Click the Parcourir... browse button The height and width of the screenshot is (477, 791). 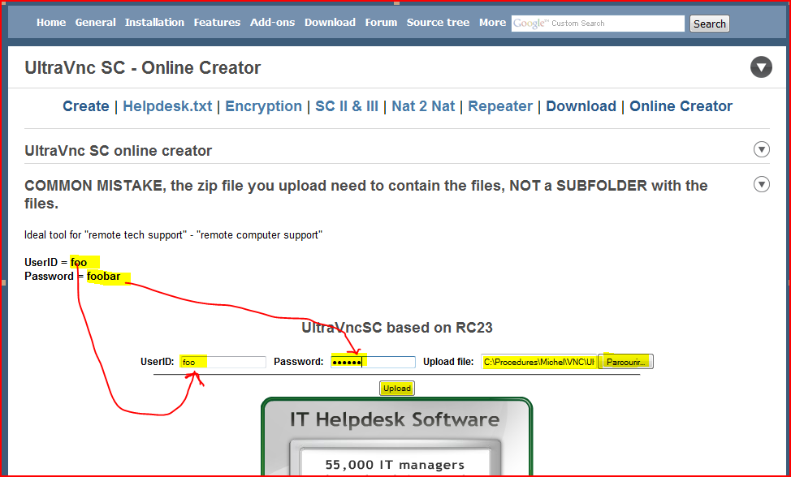coord(625,362)
